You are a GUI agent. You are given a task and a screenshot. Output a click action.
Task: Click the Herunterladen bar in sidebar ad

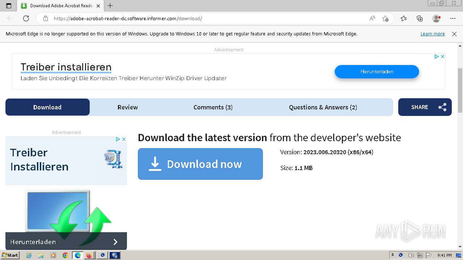tap(66, 242)
